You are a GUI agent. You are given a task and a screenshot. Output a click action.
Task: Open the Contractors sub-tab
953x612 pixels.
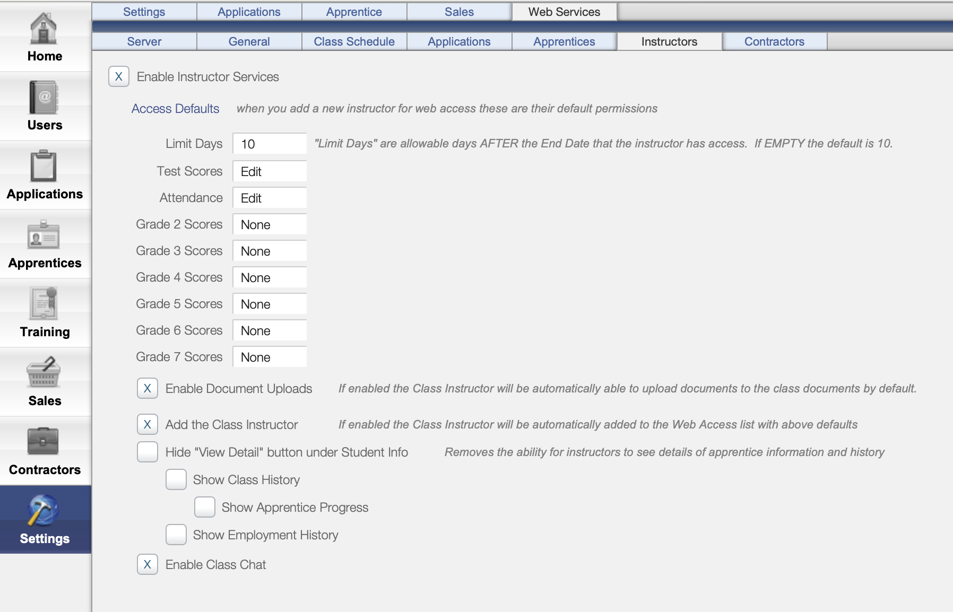coord(774,41)
